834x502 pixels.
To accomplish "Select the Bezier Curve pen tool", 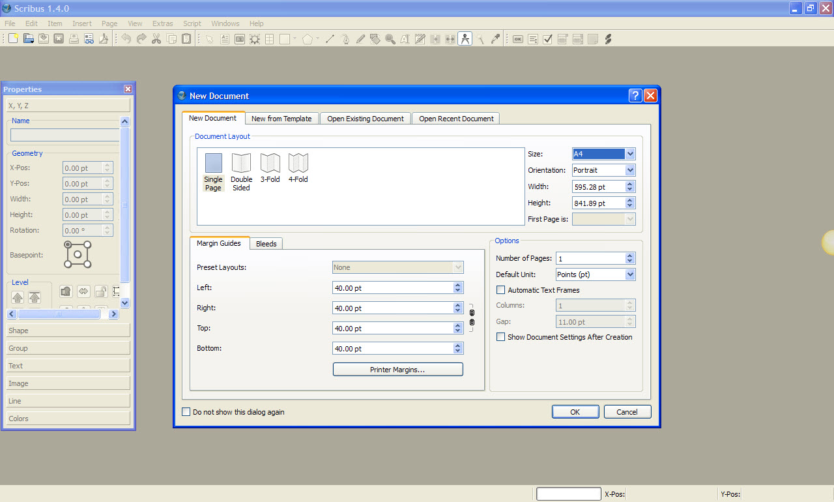I will (x=345, y=38).
